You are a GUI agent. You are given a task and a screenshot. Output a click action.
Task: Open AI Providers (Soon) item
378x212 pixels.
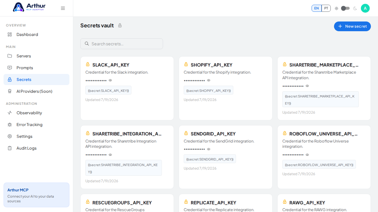click(x=36, y=91)
